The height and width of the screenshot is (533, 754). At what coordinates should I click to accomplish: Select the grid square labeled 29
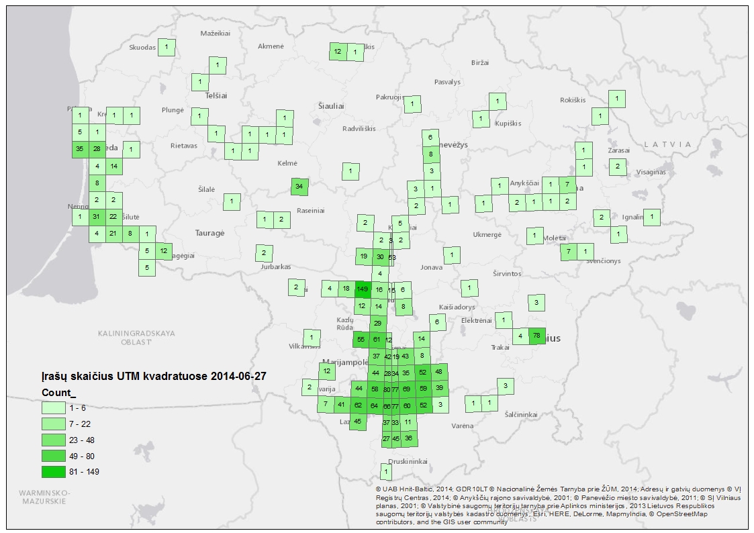(377, 323)
